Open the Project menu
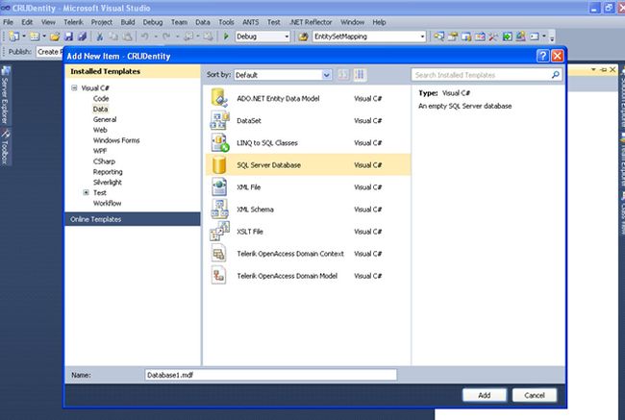 [x=102, y=22]
